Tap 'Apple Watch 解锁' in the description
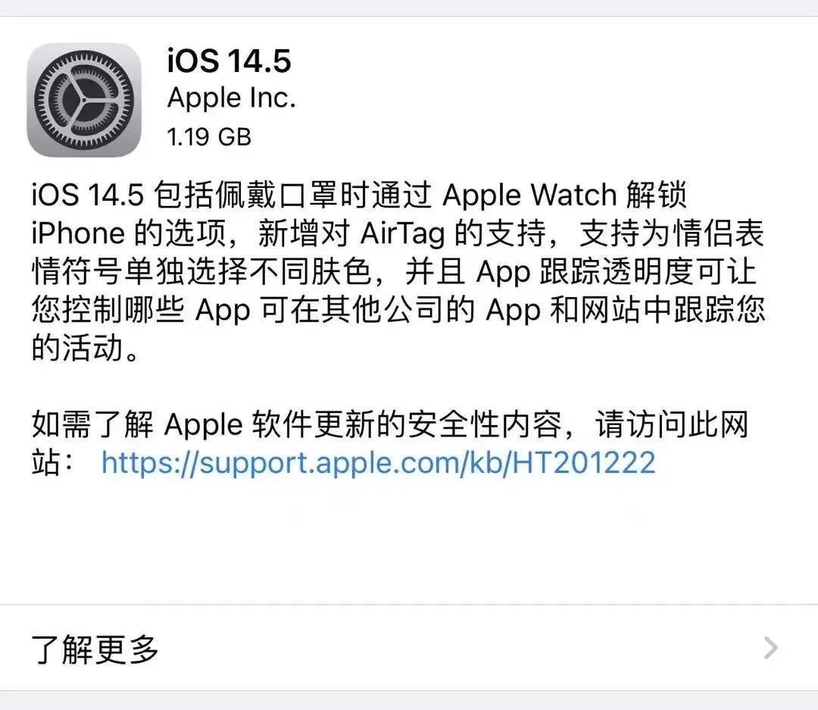Screen dimensions: 818x710 pyautogui.click(x=564, y=195)
